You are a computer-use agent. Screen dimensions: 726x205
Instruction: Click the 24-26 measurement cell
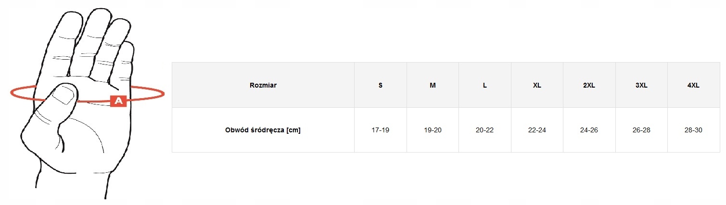(589, 130)
